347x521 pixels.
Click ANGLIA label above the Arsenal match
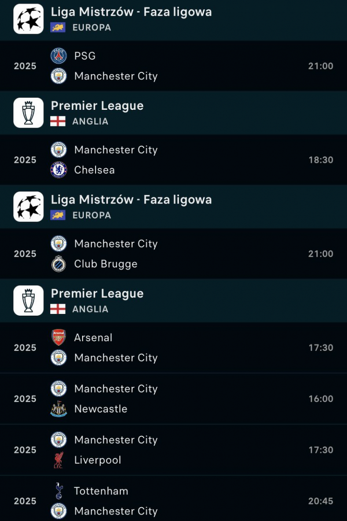click(90, 309)
